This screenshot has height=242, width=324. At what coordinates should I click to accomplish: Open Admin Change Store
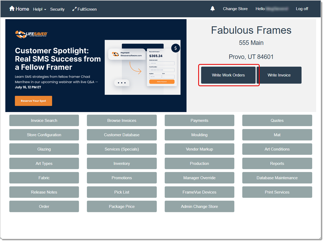(199, 206)
